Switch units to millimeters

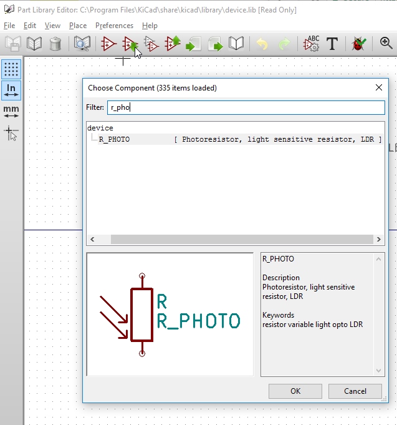coord(11,112)
